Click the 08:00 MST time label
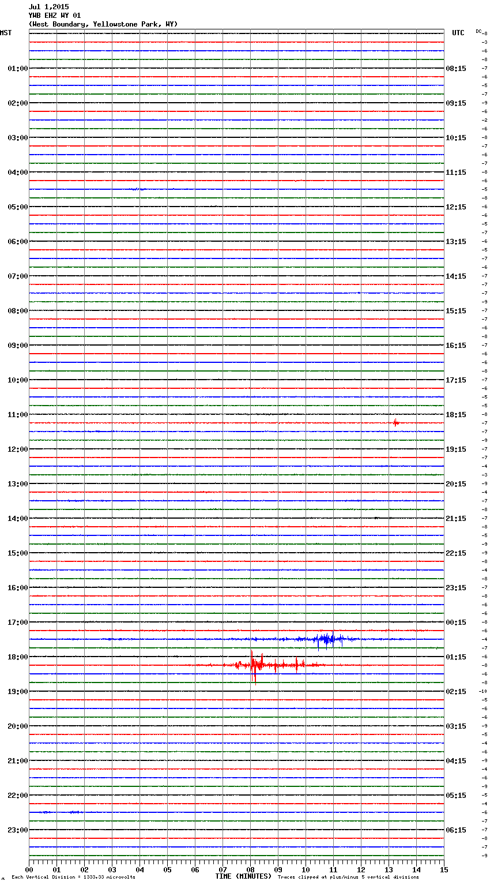Image resolution: width=490 pixels, height=885 pixels. click(x=17, y=311)
